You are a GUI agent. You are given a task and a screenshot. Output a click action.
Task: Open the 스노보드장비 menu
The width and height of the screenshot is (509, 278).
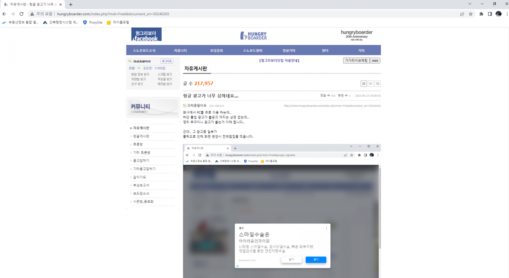coord(253,50)
